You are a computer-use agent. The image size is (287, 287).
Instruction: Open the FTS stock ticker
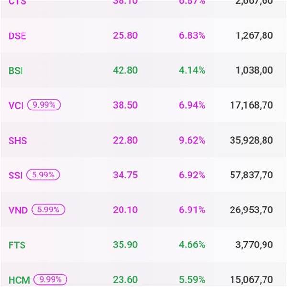(17, 245)
